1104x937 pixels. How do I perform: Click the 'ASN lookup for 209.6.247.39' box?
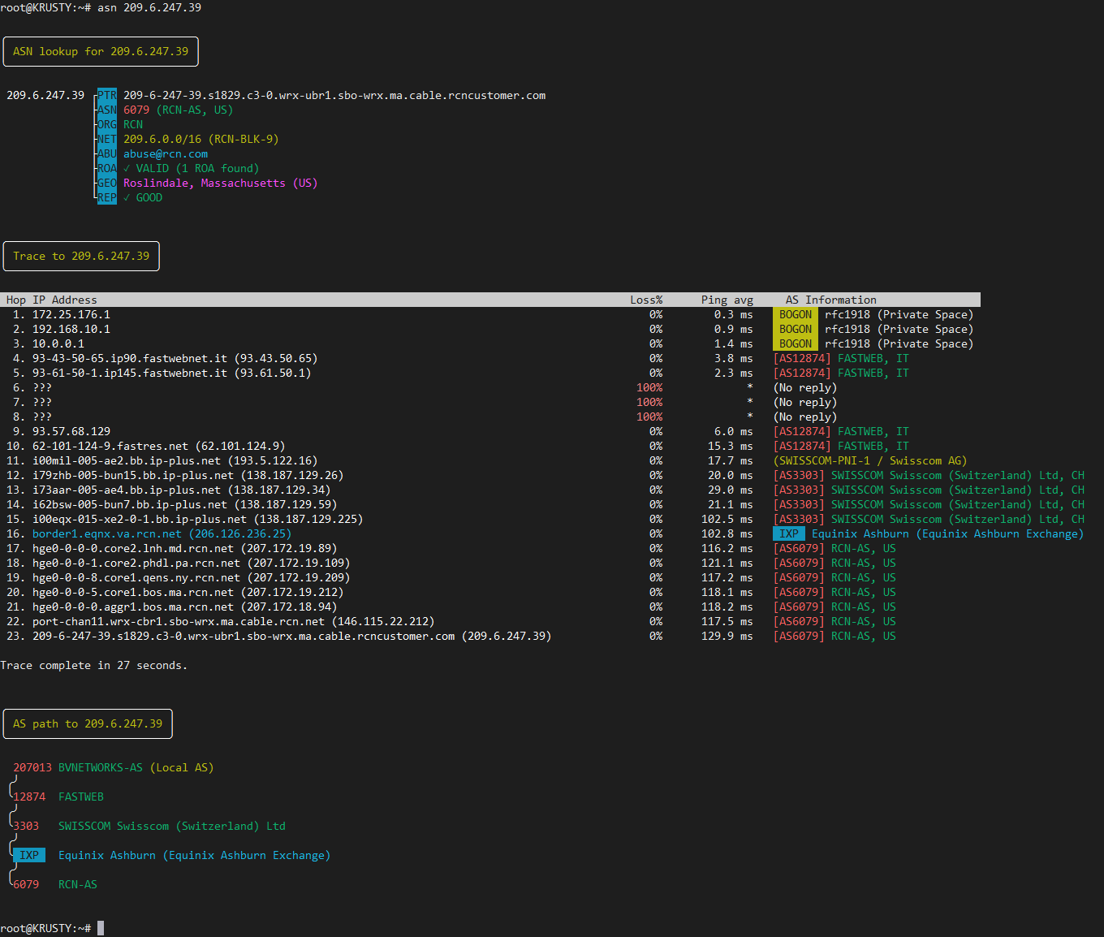pos(101,51)
